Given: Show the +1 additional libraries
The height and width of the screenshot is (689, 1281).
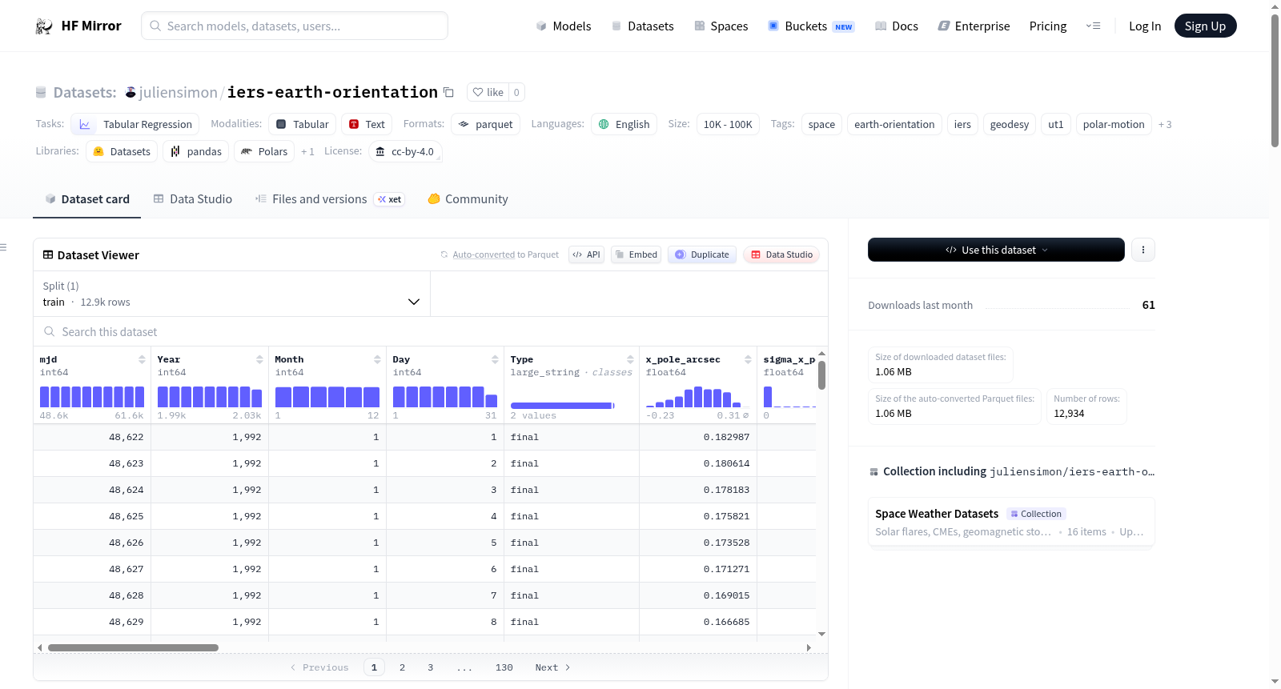Looking at the screenshot, I should pyautogui.click(x=307, y=151).
